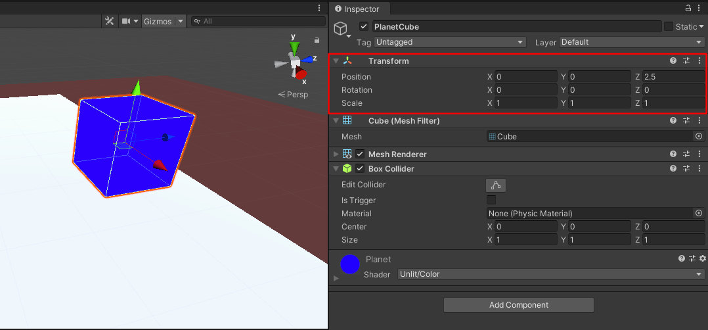Click the red X axis cone on orientation gizmo
This screenshot has height=330, width=708.
click(301, 73)
